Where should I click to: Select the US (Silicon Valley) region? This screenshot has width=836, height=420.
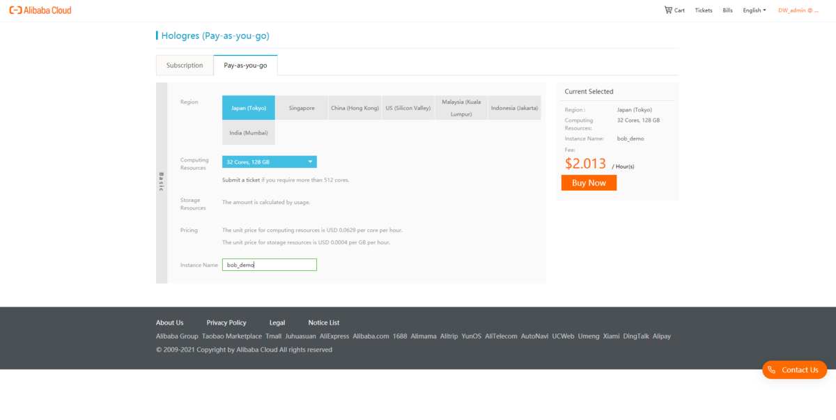coord(408,108)
